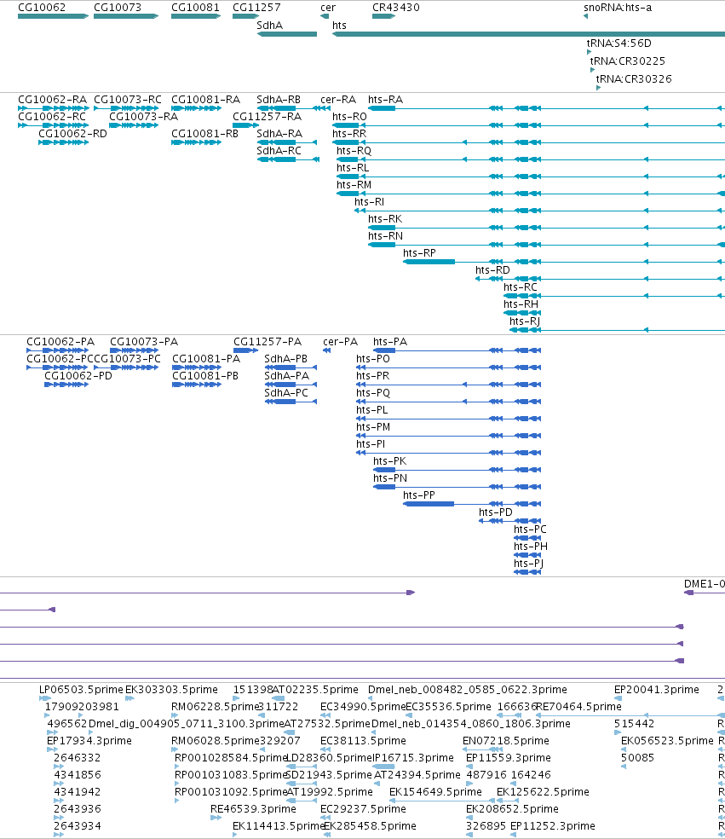Click the SdhA-RC transcript label
This screenshot has width=725, height=839.
279,151
